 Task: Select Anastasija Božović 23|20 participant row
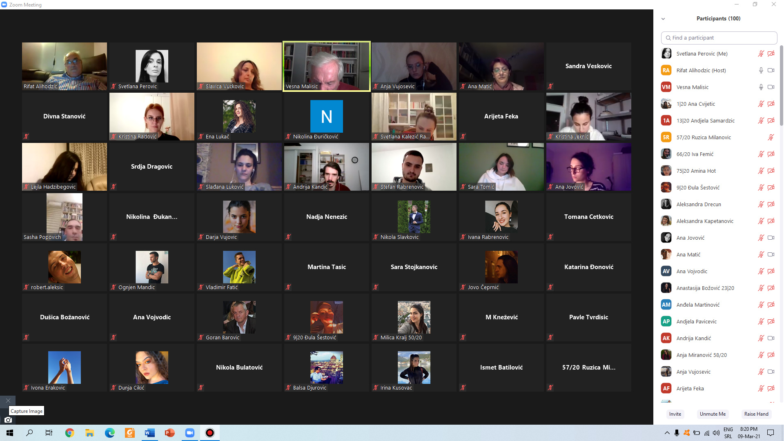pos(719,288)
